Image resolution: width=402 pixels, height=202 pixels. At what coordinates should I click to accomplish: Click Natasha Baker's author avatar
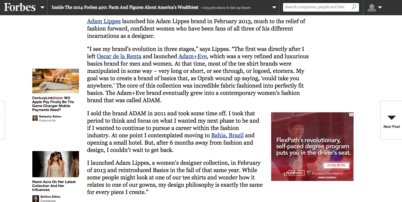click(35, 118)
